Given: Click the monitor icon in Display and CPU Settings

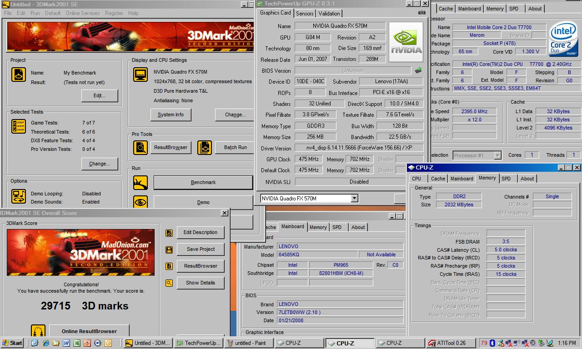Looking at the screenshot, I should pyautogui.click(x=140, y=75).
